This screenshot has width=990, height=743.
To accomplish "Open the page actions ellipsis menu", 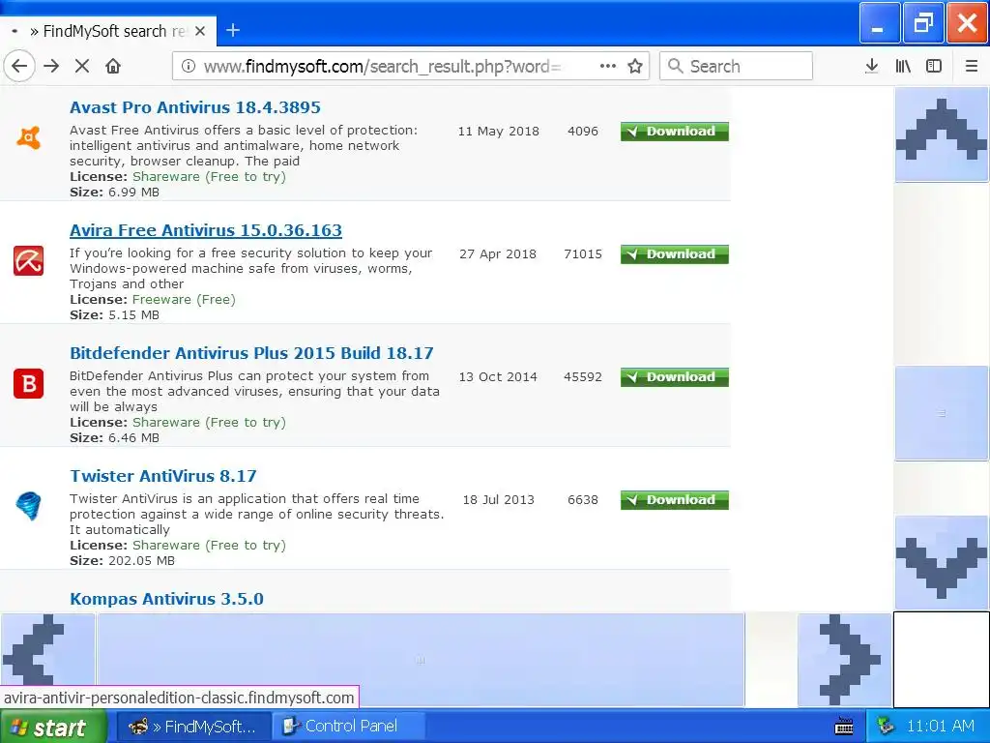I will (x=607, y=66).
